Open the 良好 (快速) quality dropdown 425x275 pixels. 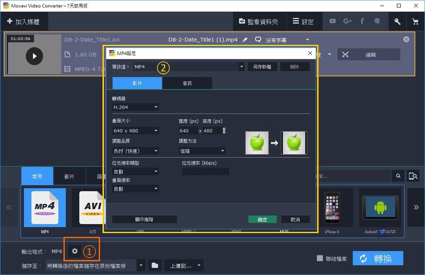[136, 151]
